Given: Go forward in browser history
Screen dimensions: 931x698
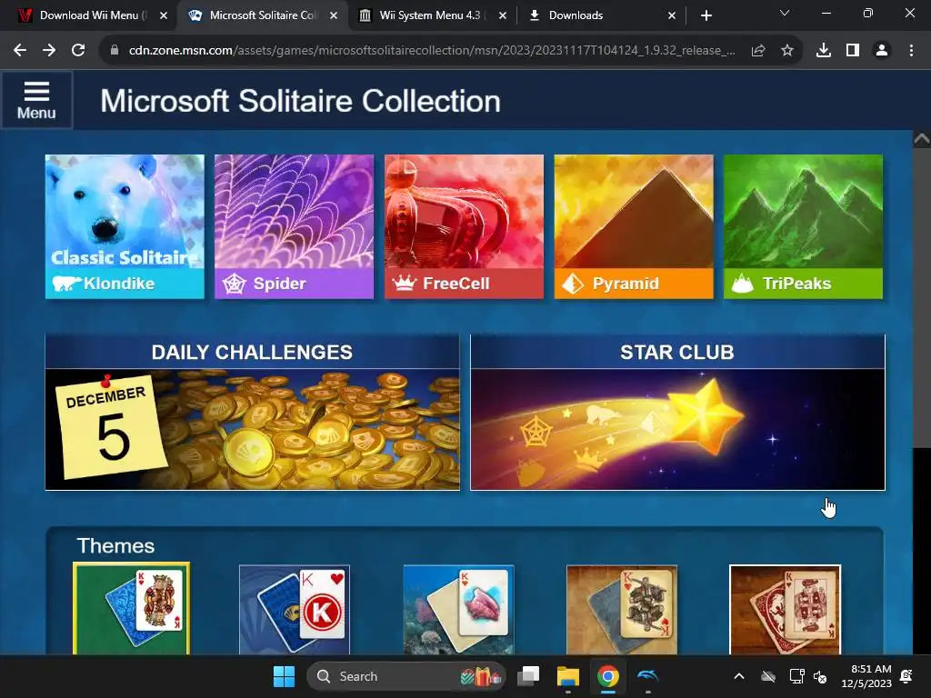Looking at the screenshot, I should [x=49, y=51].
